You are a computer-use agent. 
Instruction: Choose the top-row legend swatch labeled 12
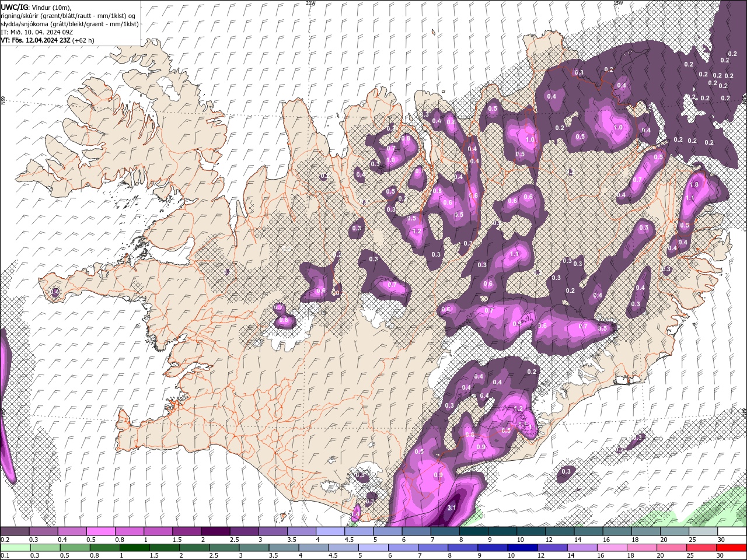[560, 531]
